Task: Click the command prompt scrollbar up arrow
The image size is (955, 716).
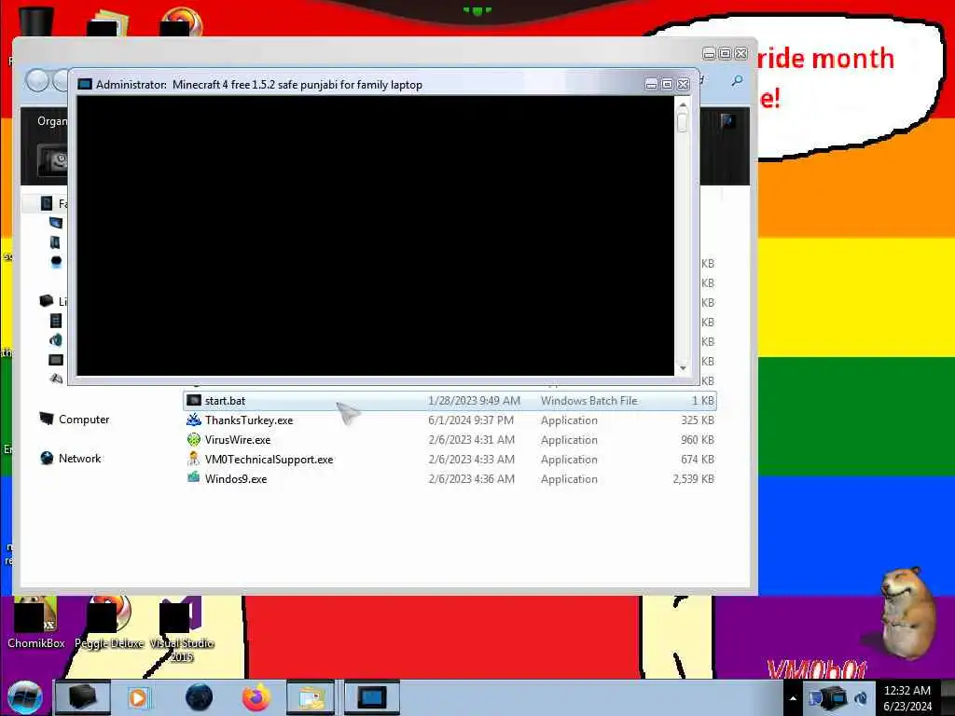Action: click(683, 105)
